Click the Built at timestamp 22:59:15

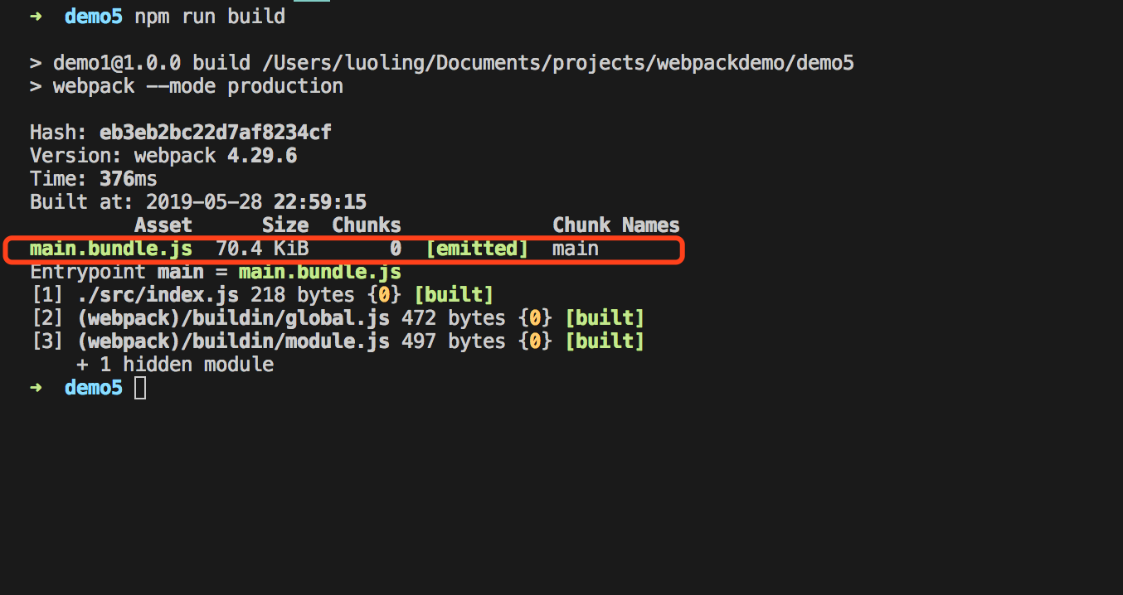(321, 202)
